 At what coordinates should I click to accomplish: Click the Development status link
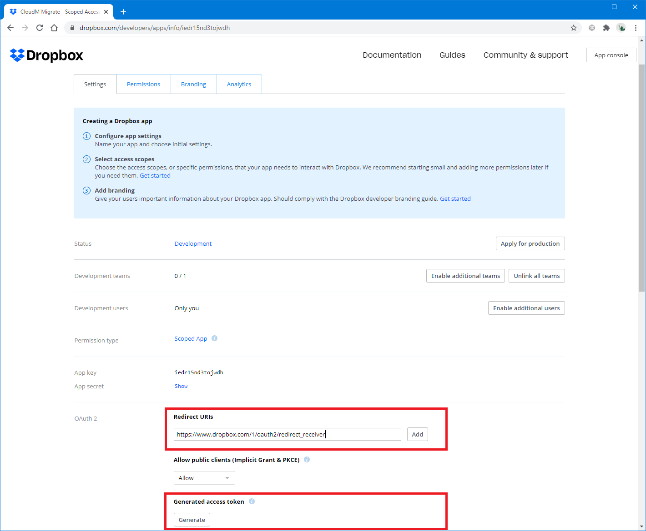[x=193, y=243]
